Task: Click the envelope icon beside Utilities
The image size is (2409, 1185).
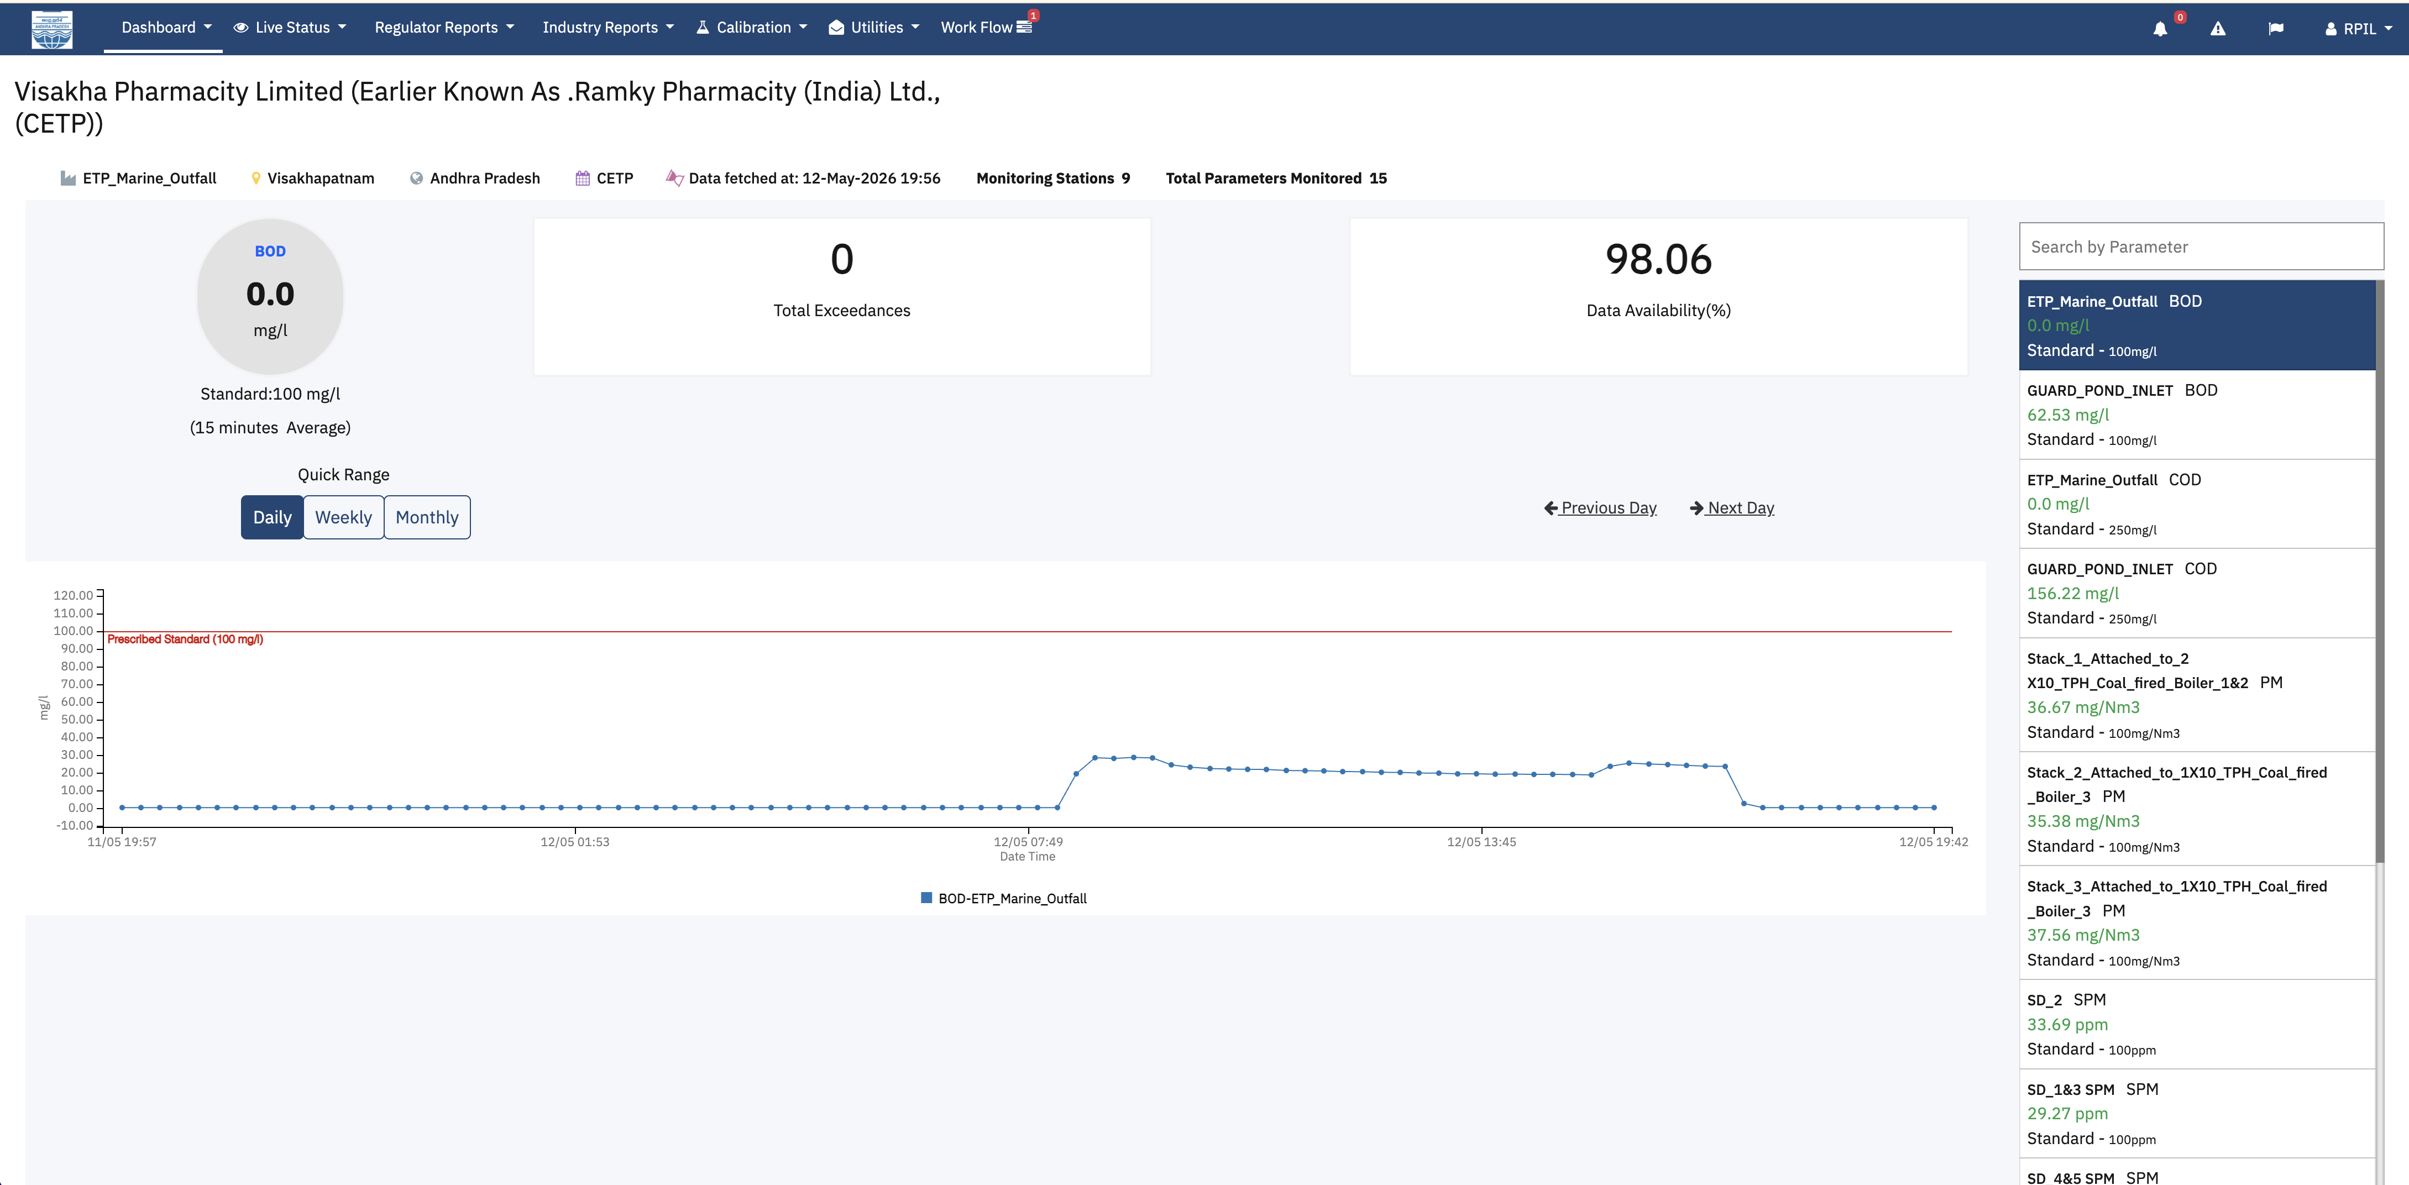Action: pos(836,28)
